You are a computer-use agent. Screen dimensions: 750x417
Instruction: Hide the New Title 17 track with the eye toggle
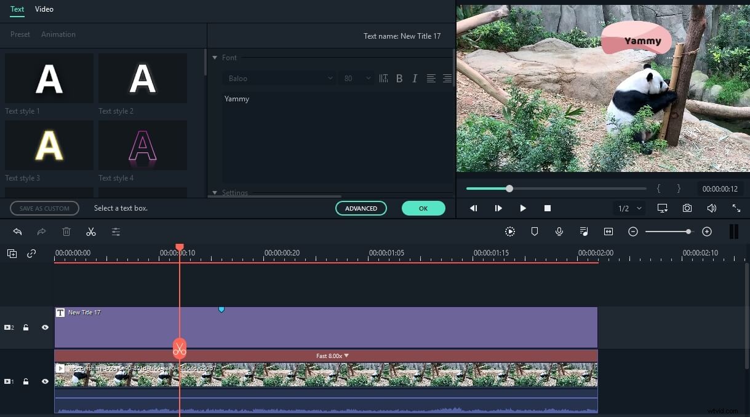(x=45, y=327)
